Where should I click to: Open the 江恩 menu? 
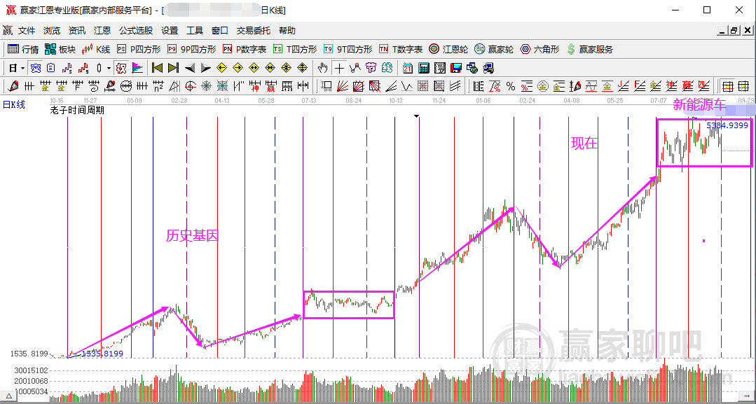coord(102,30)
